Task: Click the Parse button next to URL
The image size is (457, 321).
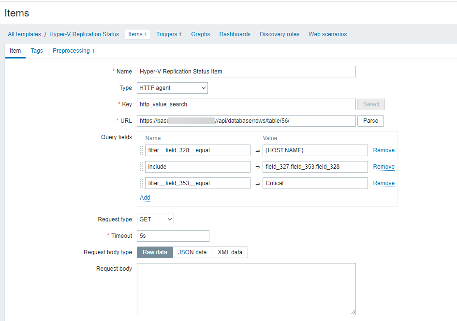Action: click(x=370, y=121)
